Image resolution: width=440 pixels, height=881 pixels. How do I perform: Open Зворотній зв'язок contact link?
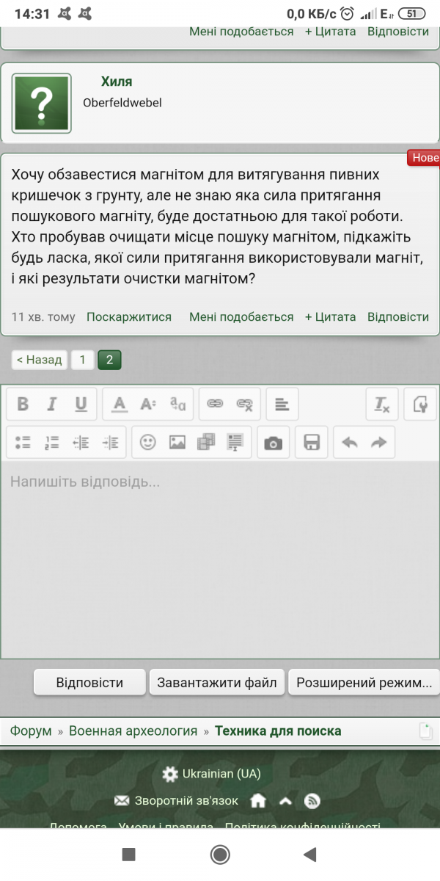[x=177, y=800]
